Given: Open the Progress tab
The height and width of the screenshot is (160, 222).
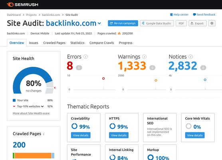Looking at the screenshot, I should tap(126, 43).
